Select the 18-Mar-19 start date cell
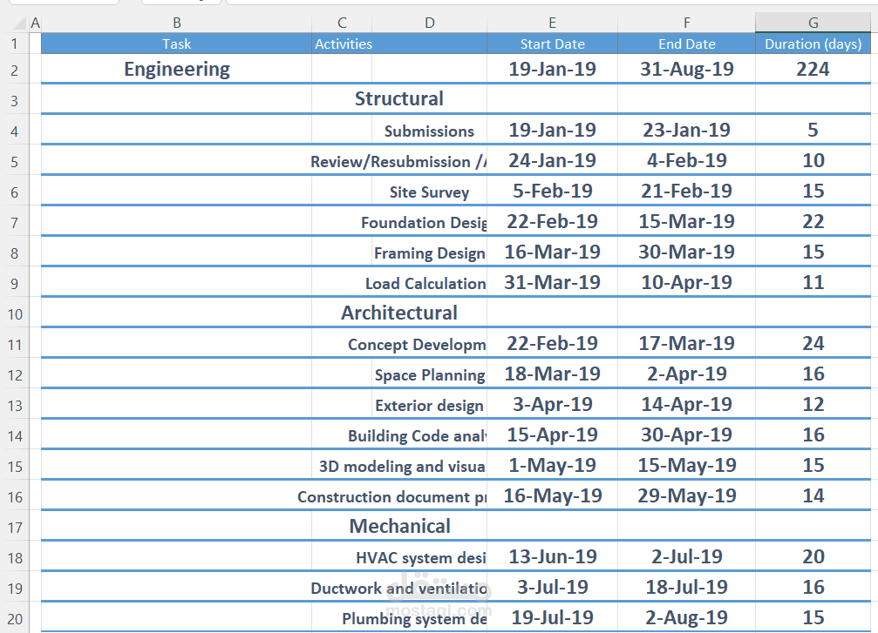The image size is (878, 633). [x=552, y=374]
